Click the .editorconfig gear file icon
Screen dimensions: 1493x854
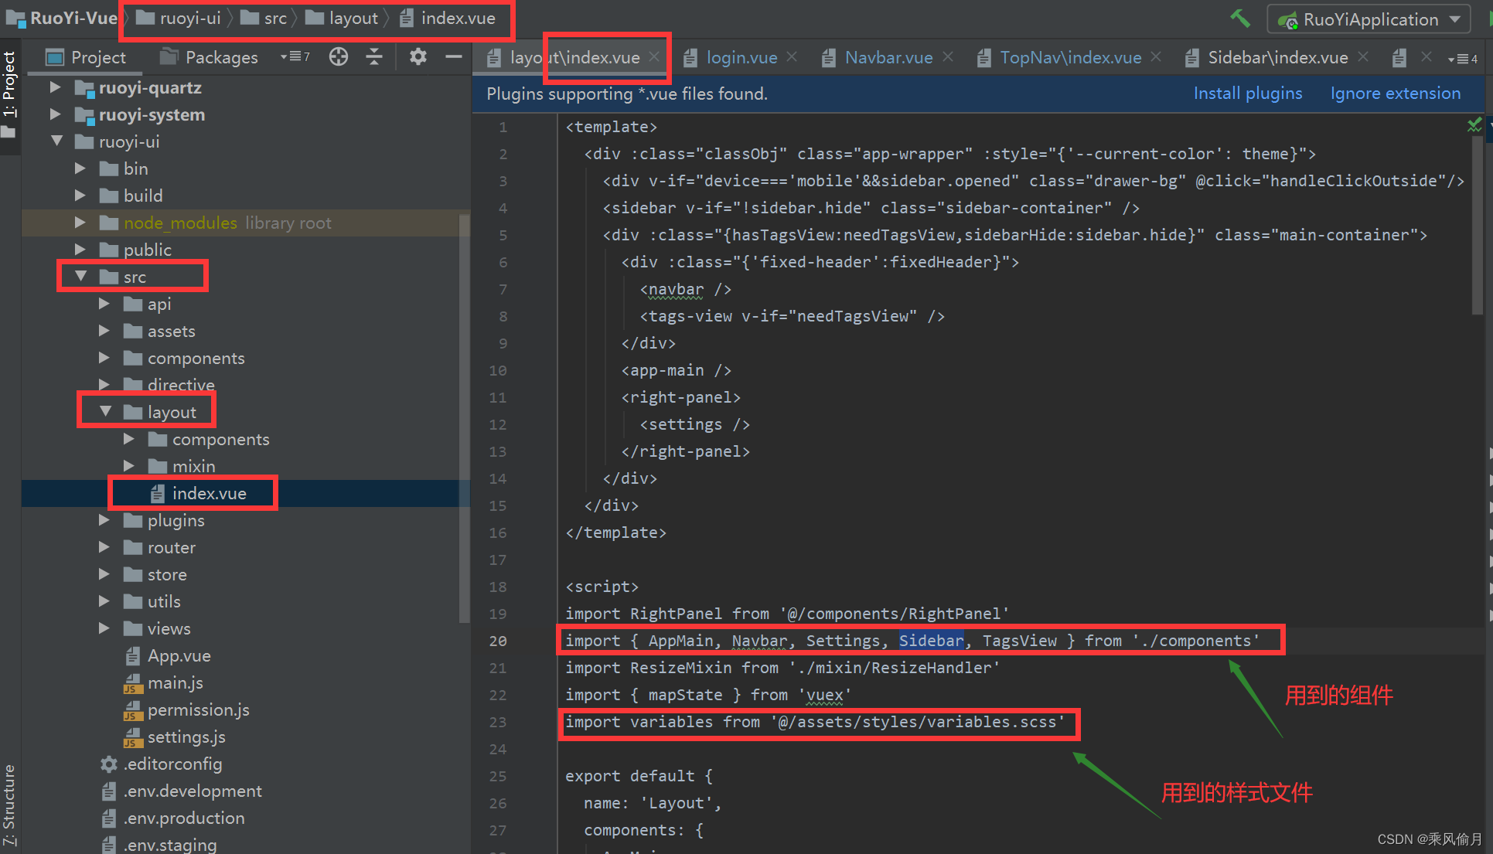coord(109,764)
